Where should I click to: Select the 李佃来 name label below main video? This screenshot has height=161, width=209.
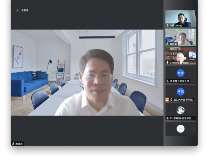click(x=19, y=144)
